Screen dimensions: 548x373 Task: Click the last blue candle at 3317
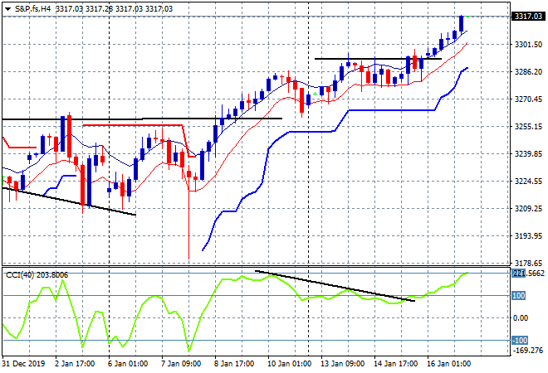(x=462, y=24)
